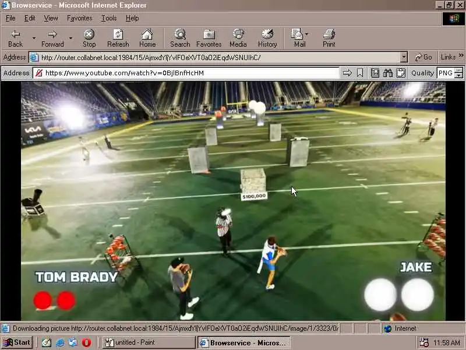
Task: Expand the Links toolbar chevron
Action: (461, 55)
